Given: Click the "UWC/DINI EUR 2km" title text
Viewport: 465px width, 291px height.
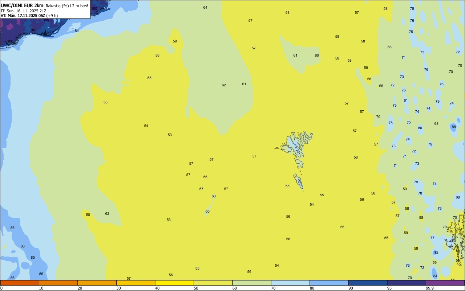Looking at the screenshot, I should click(x=22, y=5).
